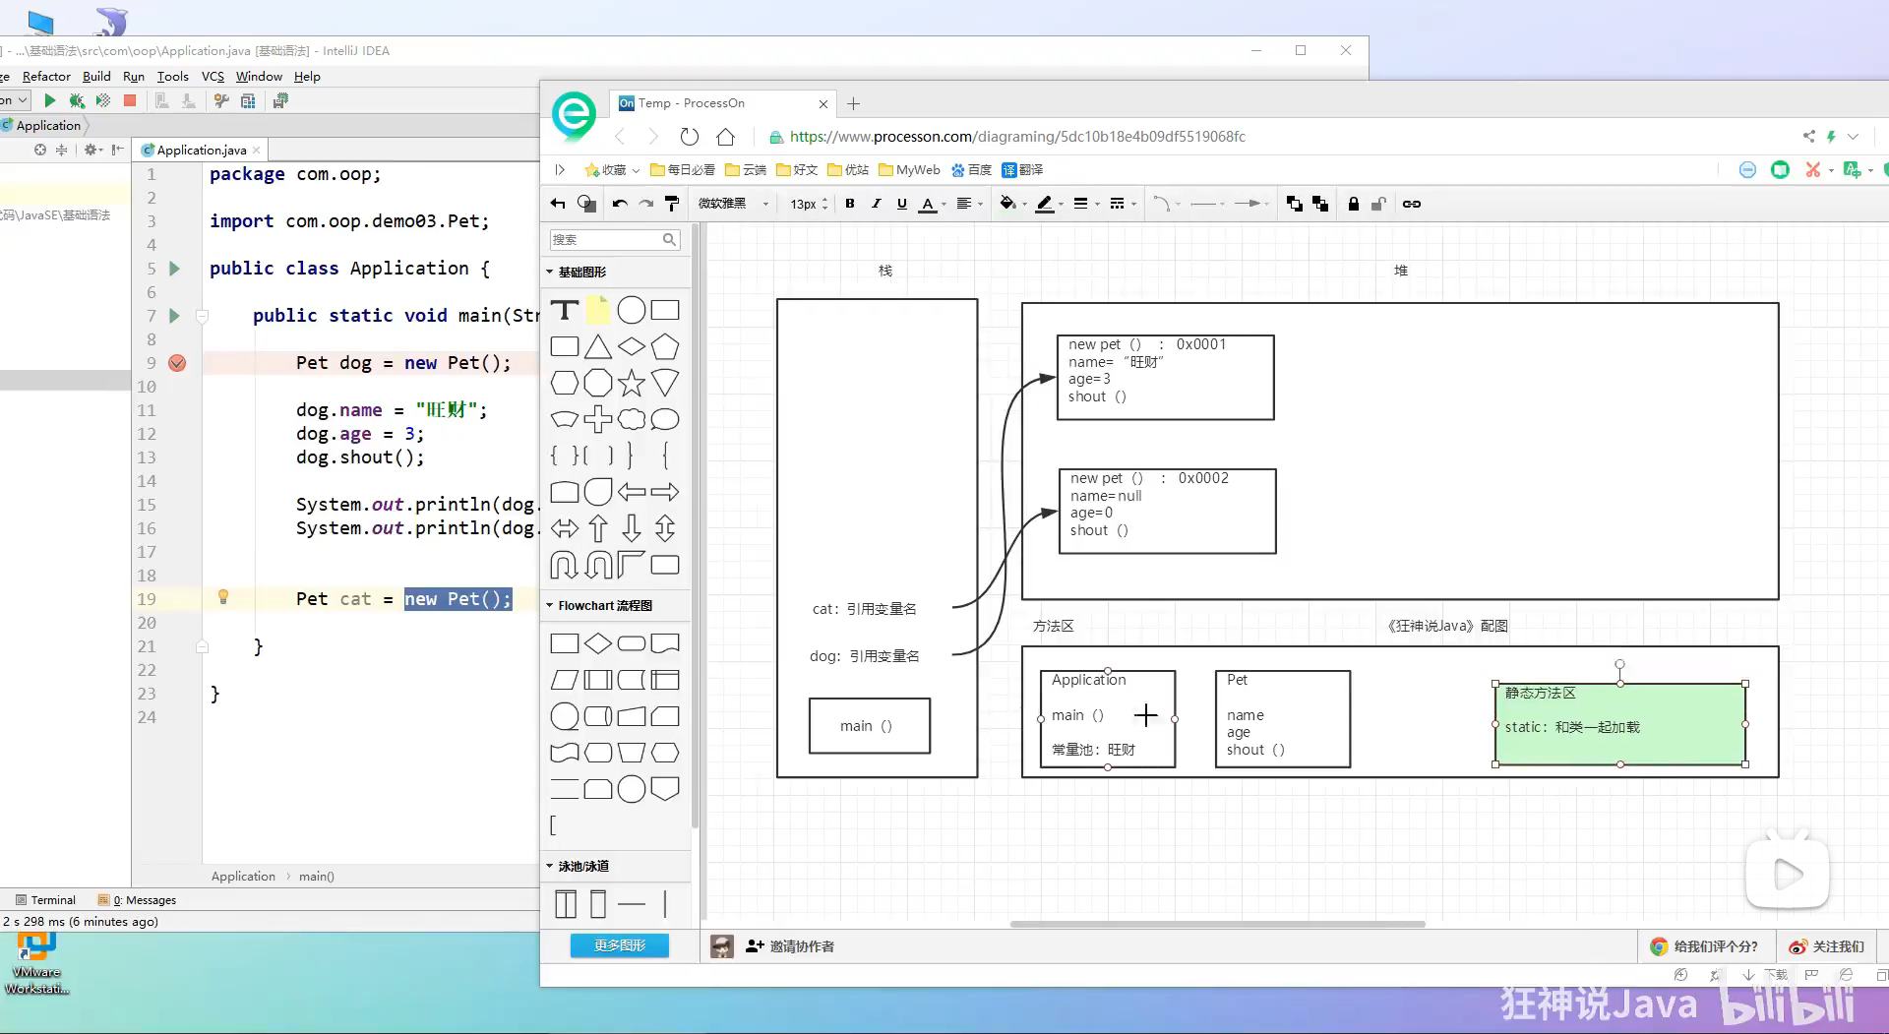This screenshot has height=1034, width=1889.
Task: Run the Application in IntelliJ toolbar
Action: coord(50,100)
